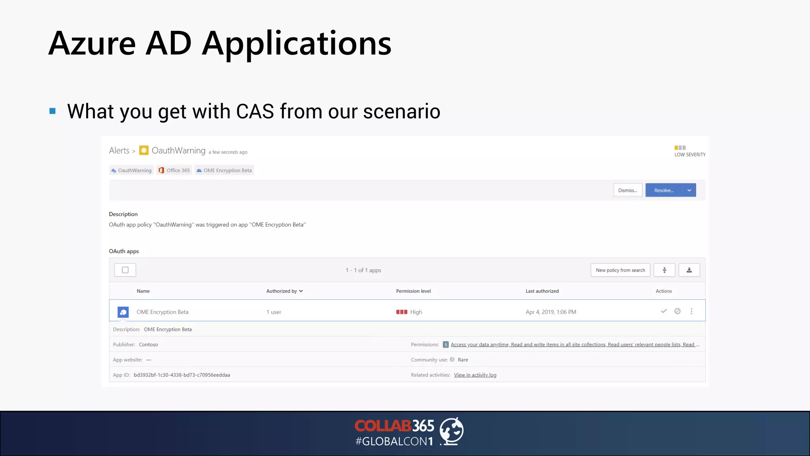Click the OauthWarning alert title

178,150
